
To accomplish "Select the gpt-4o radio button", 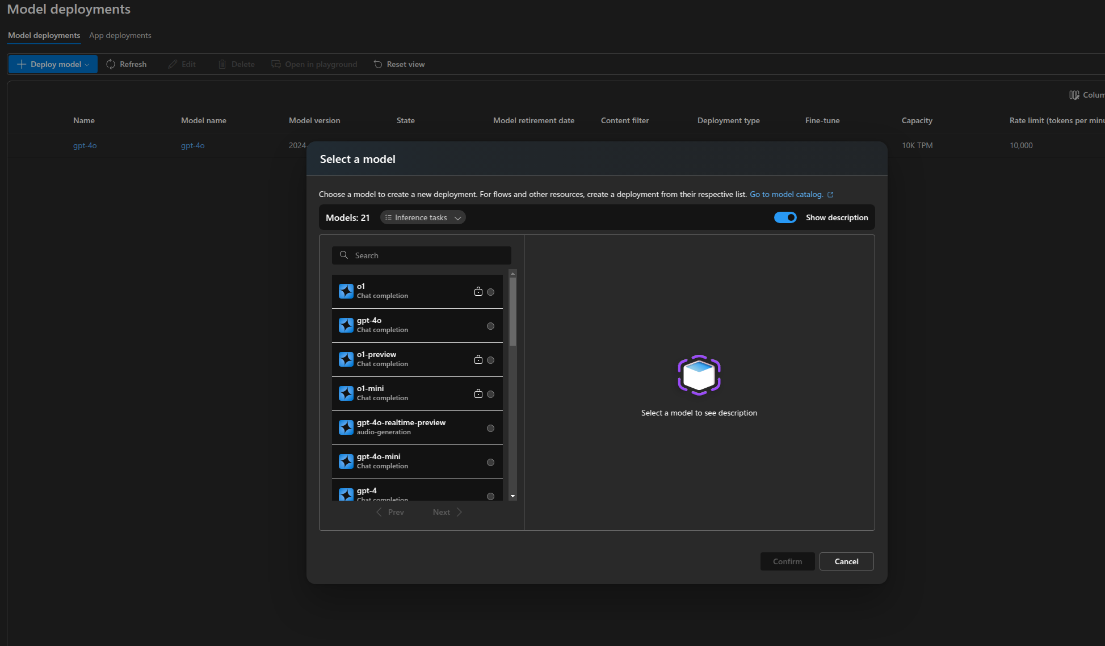I will point(491,326).
